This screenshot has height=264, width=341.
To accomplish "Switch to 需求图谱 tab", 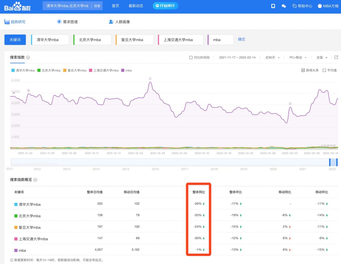I will (67, 22).
